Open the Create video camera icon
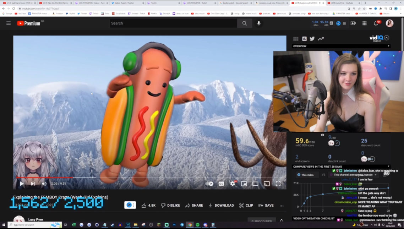 (x=353, y=23)
